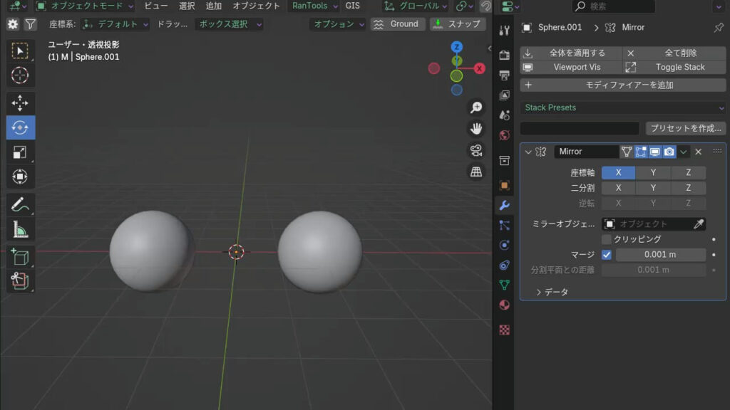This screenshot has height=410, width=730.
Task: Open the ビュー menu
Action: coord(156,6)
